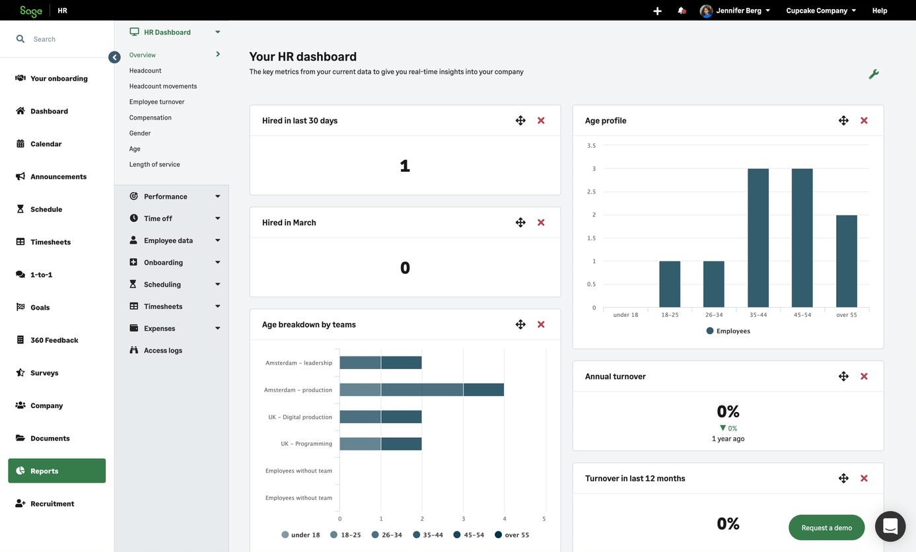The width and height of the screenshot is (916, 552).
Task: Open the chat bubble widget
Action: point(890,526)
